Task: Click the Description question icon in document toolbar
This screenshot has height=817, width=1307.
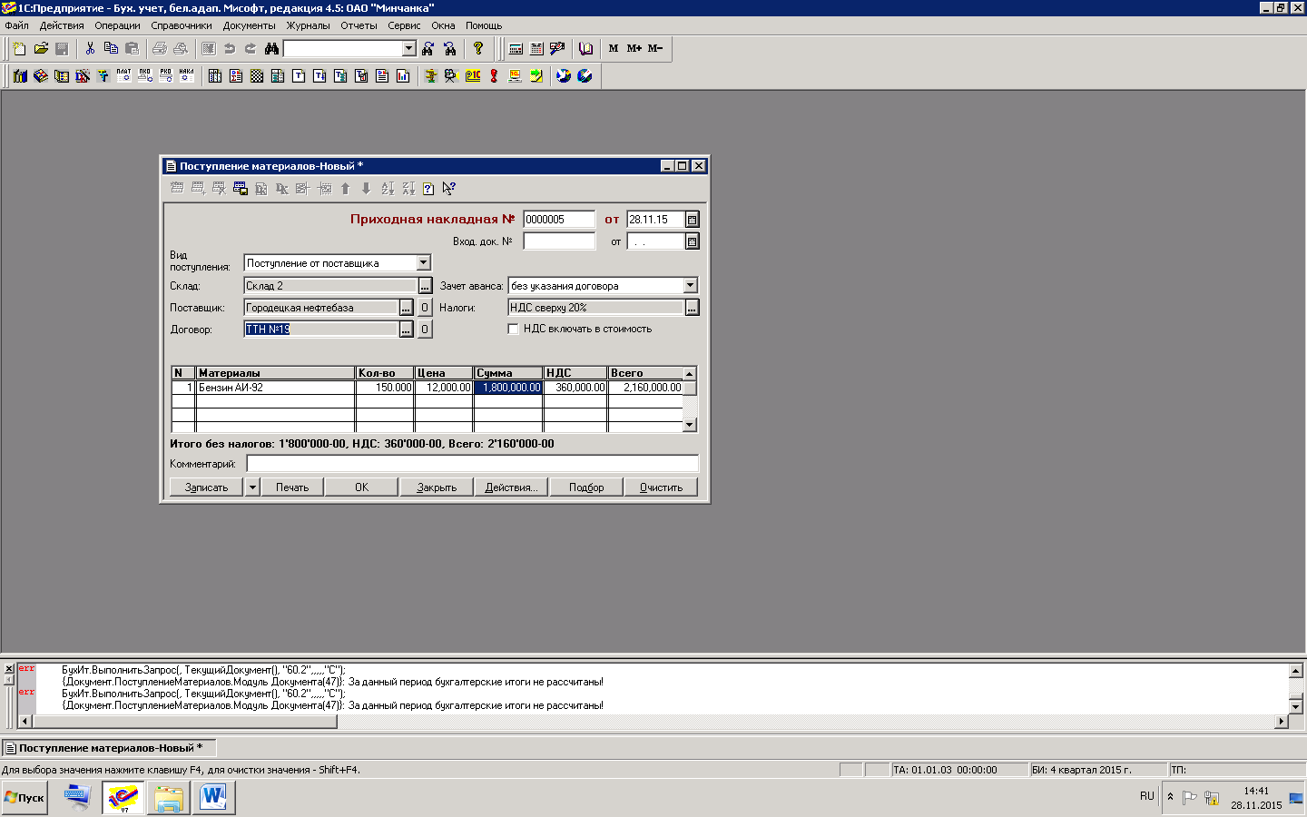Action: 428,188
